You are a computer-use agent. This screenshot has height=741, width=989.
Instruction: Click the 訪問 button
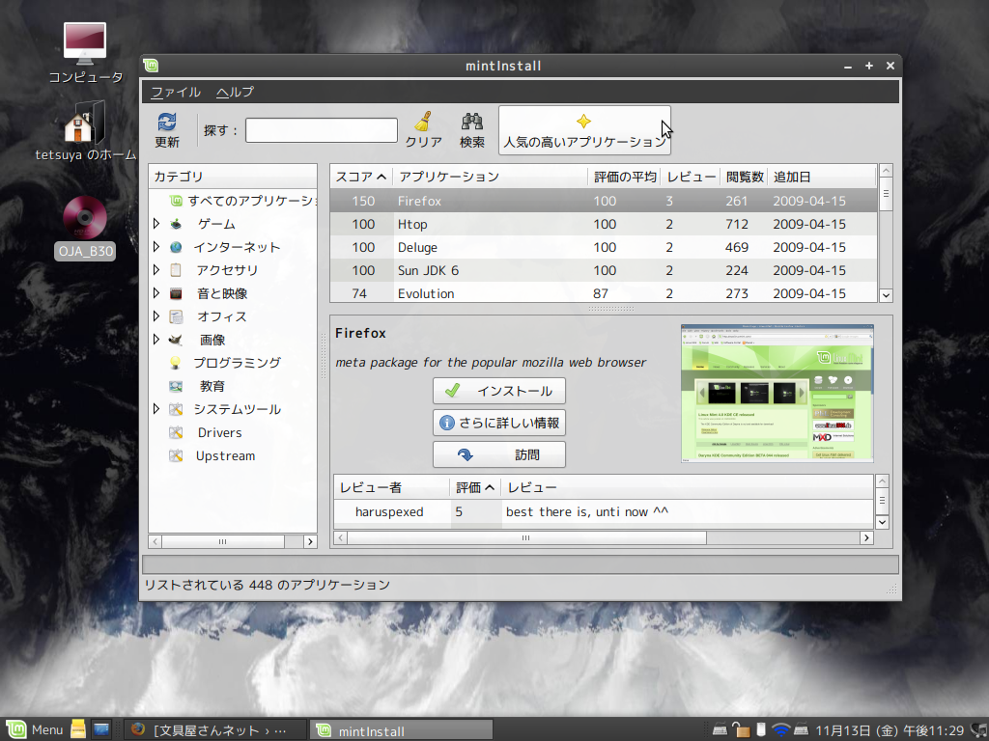point(499,455)
